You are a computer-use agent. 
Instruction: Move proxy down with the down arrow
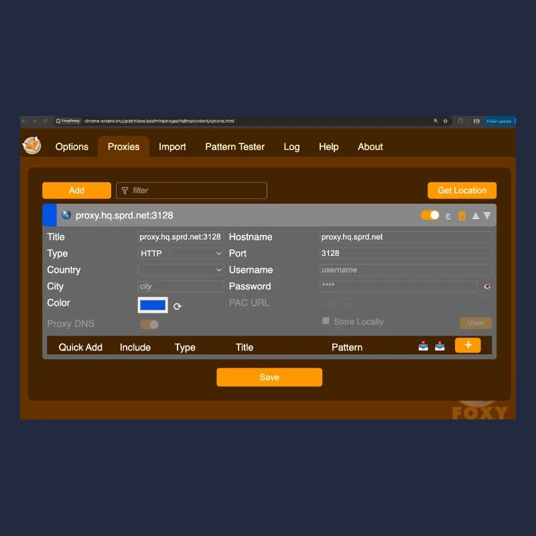(487, 216)
